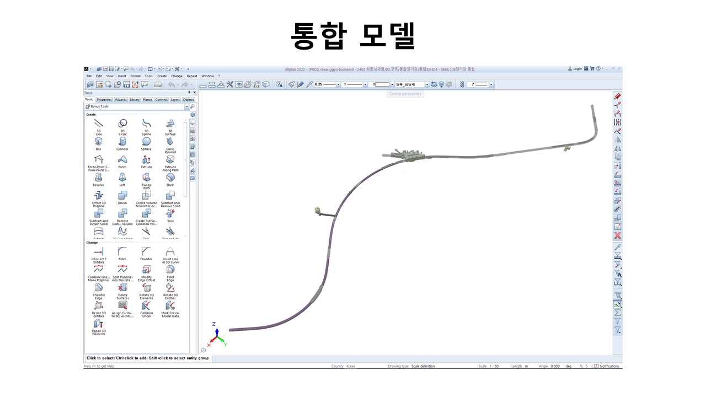Image resolution: width=706 pixels, height=397 pixels.
Task: Select the Cylinder tool
Action: click(122, 143)
